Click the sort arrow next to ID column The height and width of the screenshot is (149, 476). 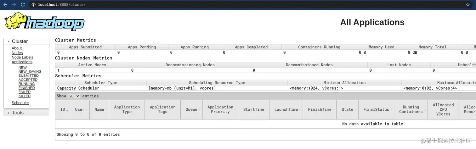tap(67, 110)
